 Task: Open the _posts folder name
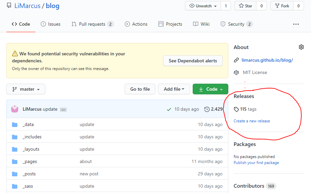(x=29, y=174)
